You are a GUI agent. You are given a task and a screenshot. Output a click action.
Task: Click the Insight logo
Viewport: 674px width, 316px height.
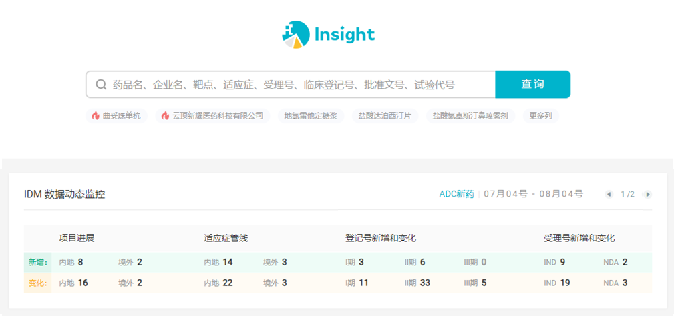pyautogui.click(x=329, y=34)
